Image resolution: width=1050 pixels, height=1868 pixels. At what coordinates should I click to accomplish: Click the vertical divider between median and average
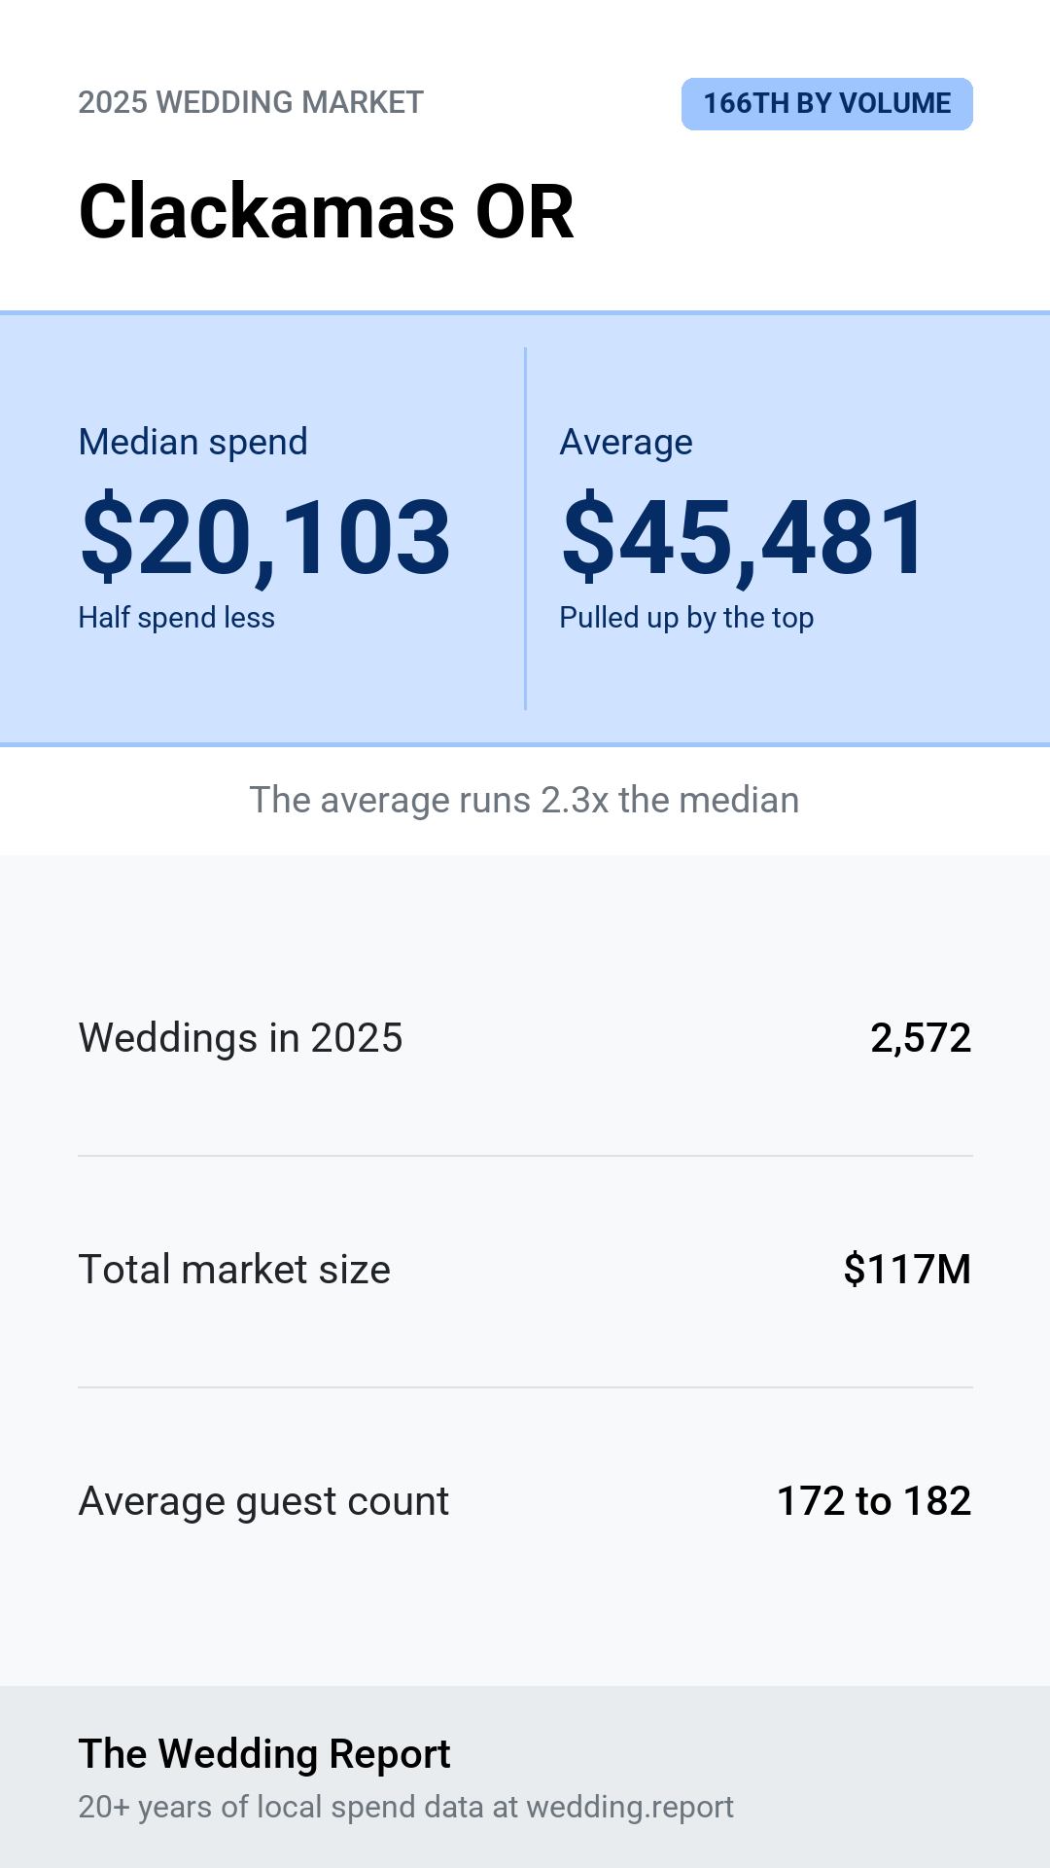[525, 528]
